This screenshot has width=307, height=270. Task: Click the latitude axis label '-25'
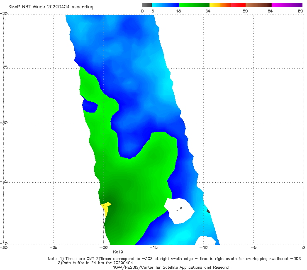pyautogui.click(x=4, y=67)
